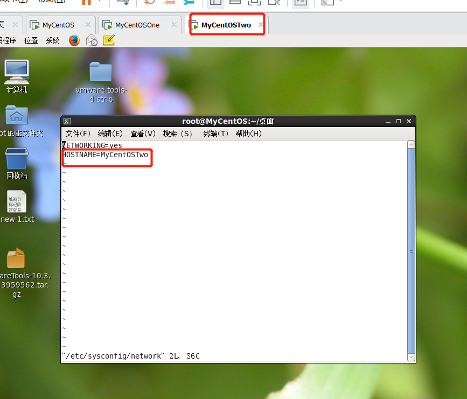Open new 1.txt from the desktop
Screen dimensions: 467x399
17,205
